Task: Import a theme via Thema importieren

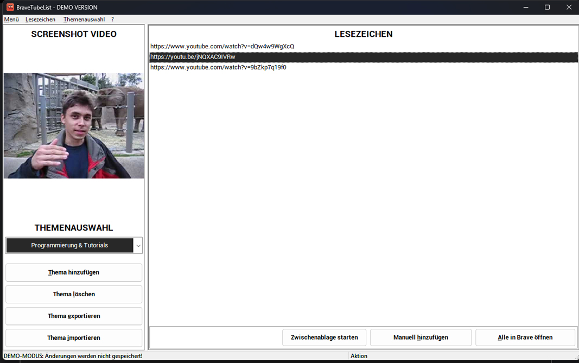Action: pos(73,337)
